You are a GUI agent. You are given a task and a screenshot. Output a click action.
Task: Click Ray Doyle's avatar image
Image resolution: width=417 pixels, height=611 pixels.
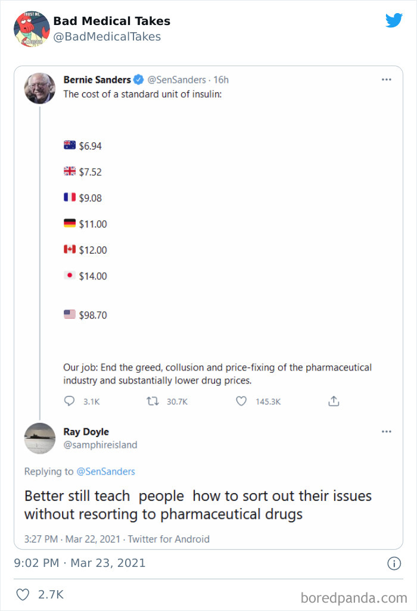39,439
